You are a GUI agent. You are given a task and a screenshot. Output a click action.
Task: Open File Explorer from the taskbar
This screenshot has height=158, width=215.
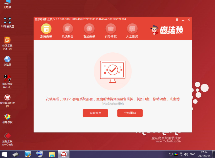click(x=51, y=154)
